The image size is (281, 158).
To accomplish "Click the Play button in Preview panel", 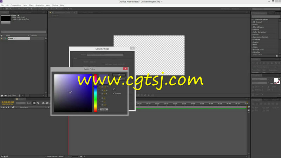I will (x=260, y=63).
